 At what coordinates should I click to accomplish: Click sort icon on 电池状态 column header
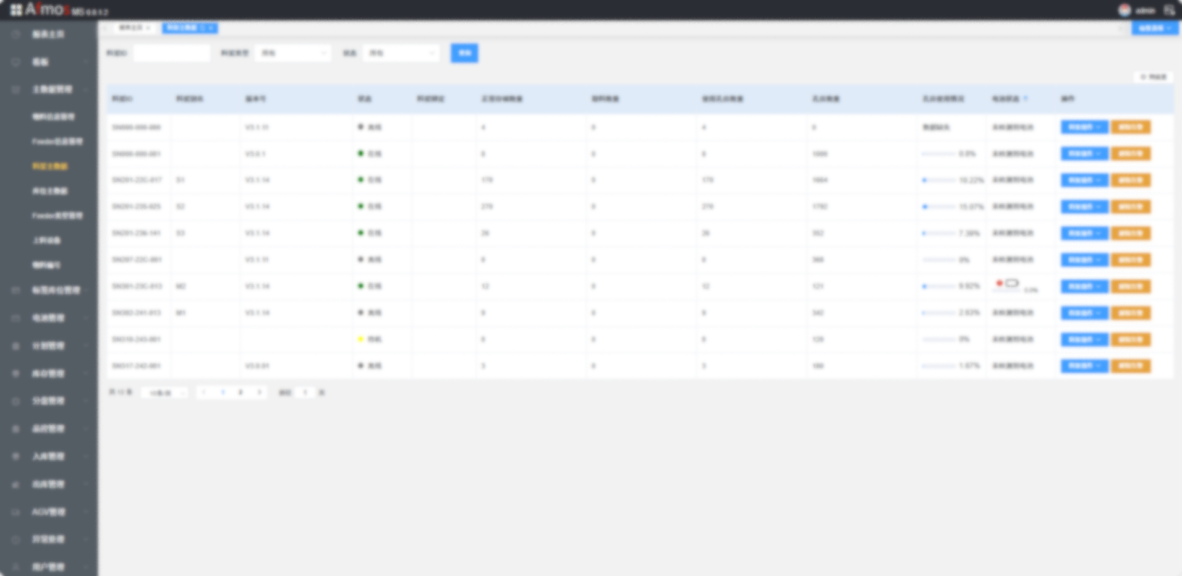1026,99
